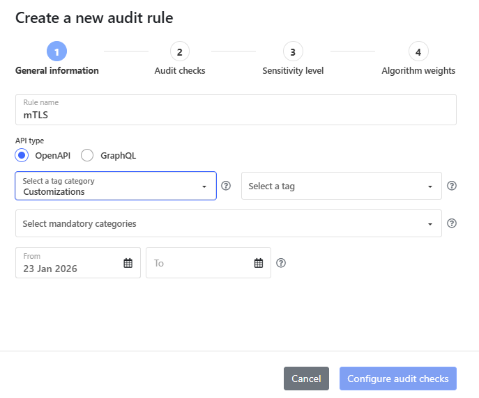Viewport: 479px width, 398px height.
Task: Click help icon beside mandatory categories
Action: coord(451,223)
